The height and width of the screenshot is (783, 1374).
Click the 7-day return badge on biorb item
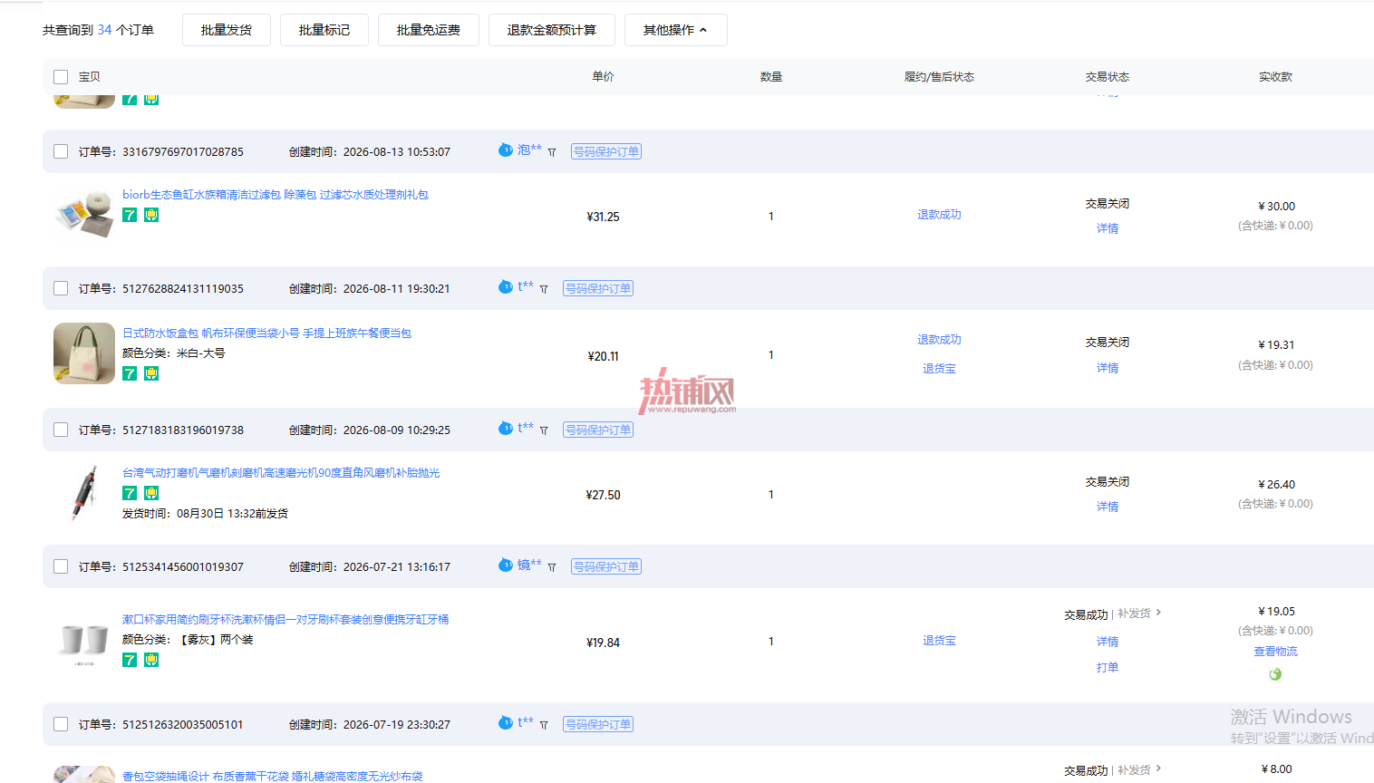[x=130, y=215]
